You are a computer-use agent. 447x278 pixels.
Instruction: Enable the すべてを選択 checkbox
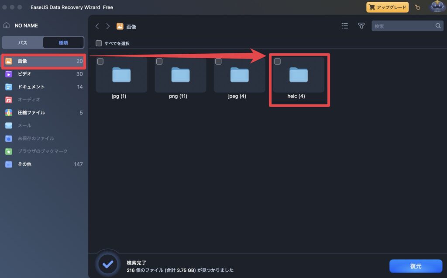99,43
